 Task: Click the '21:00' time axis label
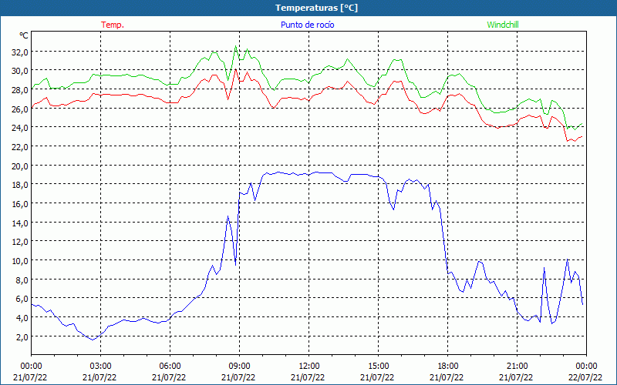click(517, 367)
